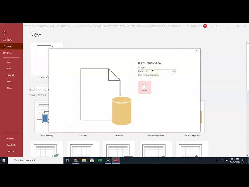Select Print in the sidebar
This screenshot has height=187, width=249.
point(11,81)
